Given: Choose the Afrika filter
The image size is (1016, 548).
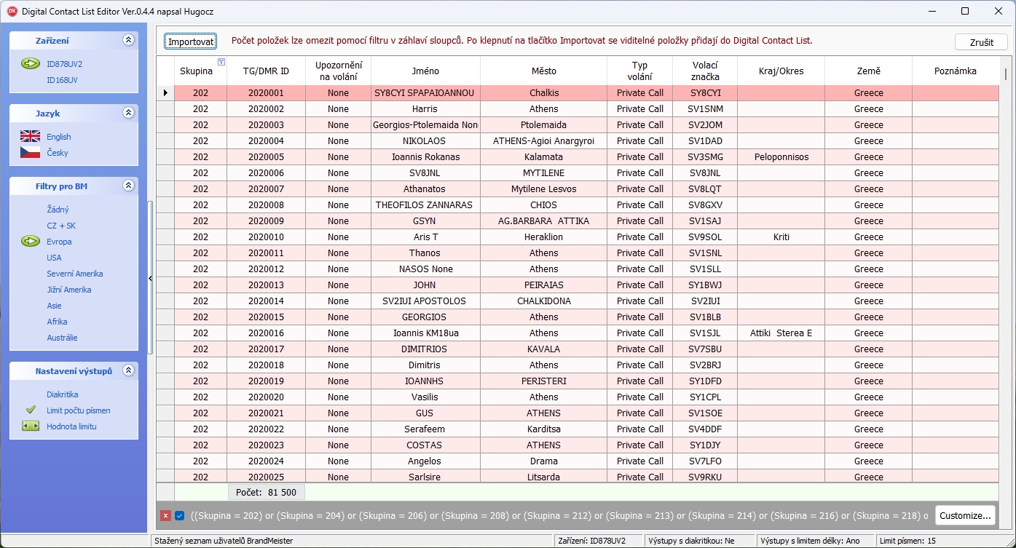Looking at the screenshot, I should (x=57, y=321).
